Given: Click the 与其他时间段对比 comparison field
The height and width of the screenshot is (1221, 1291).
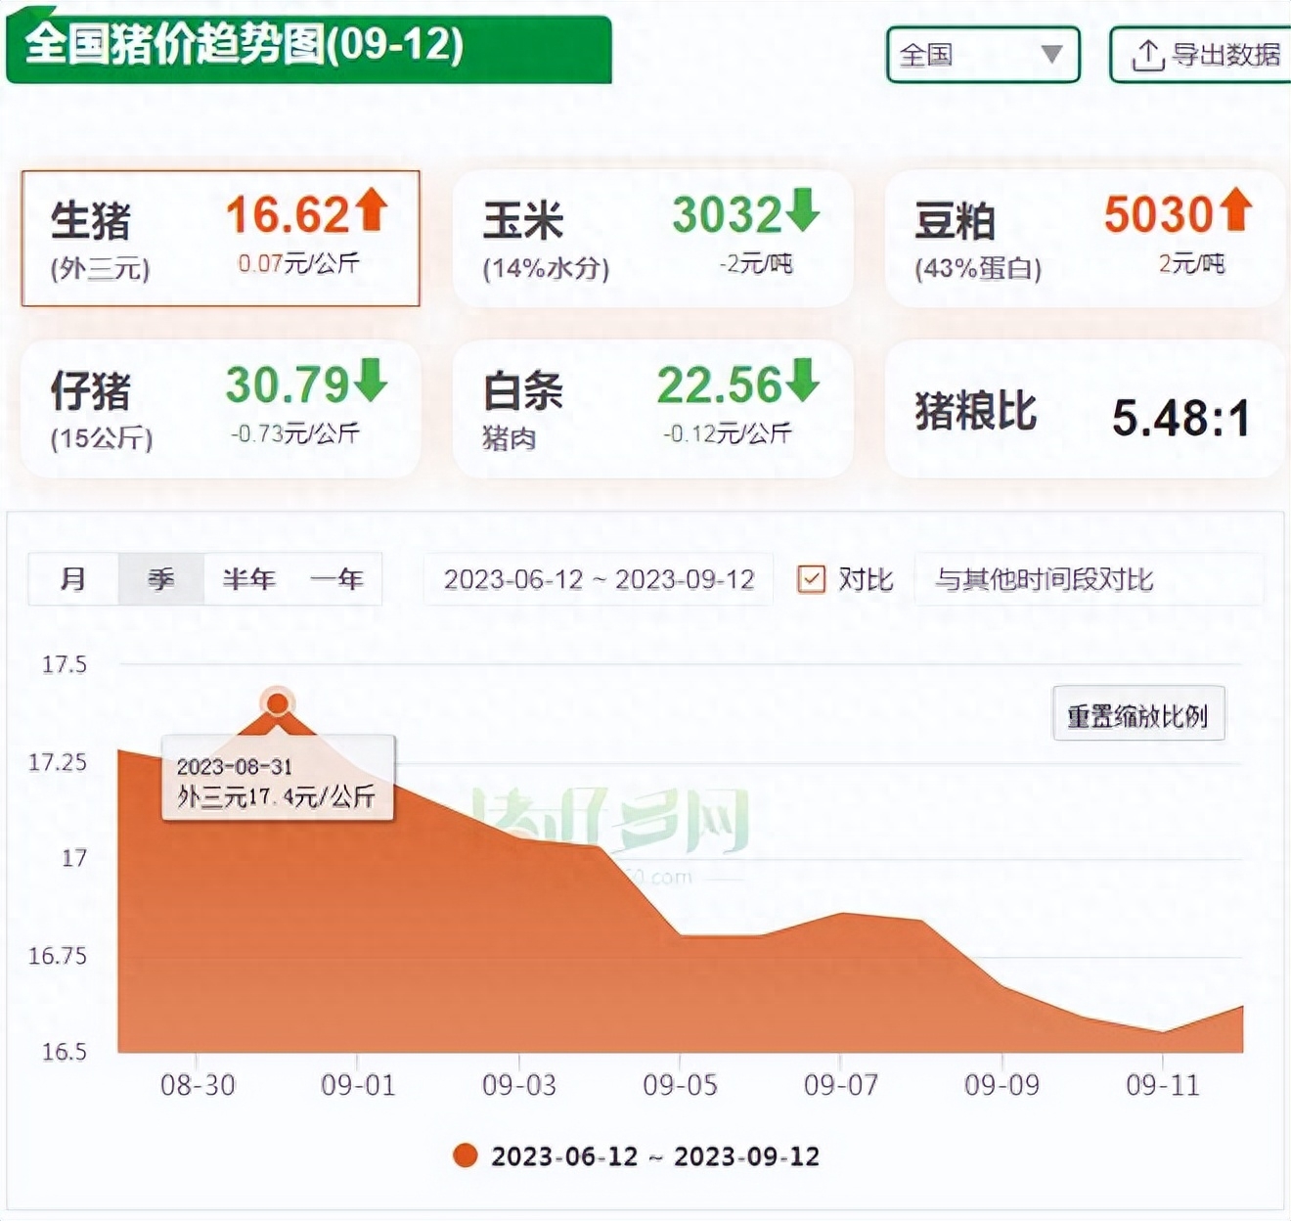Looking at the screenshot, I should coord(1089,579).
